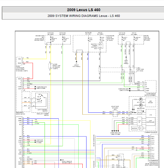Screen dimensions: 164x168
Task: Click the "BUZZER" box
Action: point(135,128)
